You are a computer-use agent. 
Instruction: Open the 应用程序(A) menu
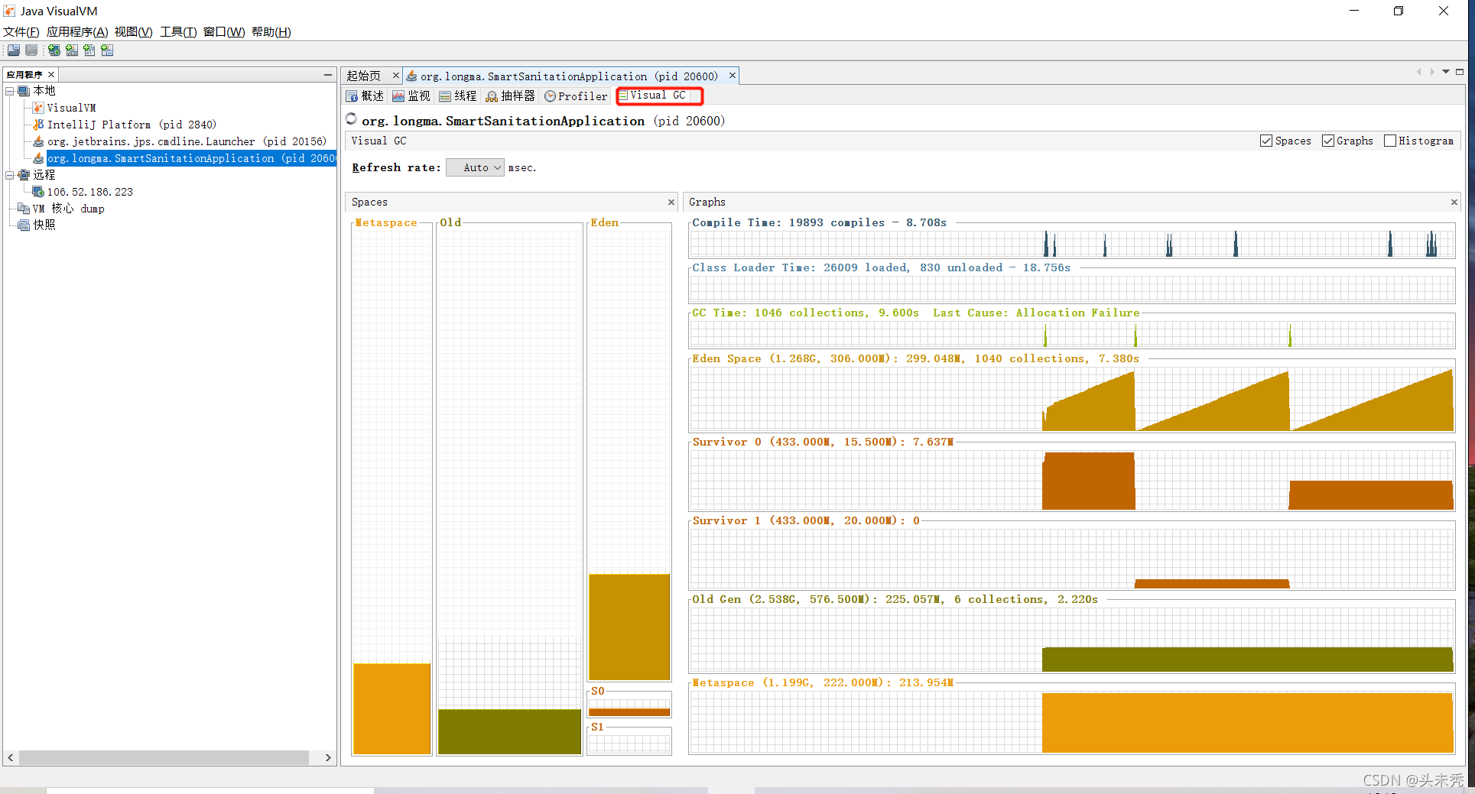(x=77, y=31)
